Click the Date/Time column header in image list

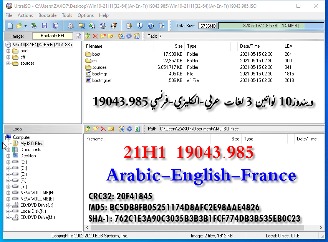260,46
